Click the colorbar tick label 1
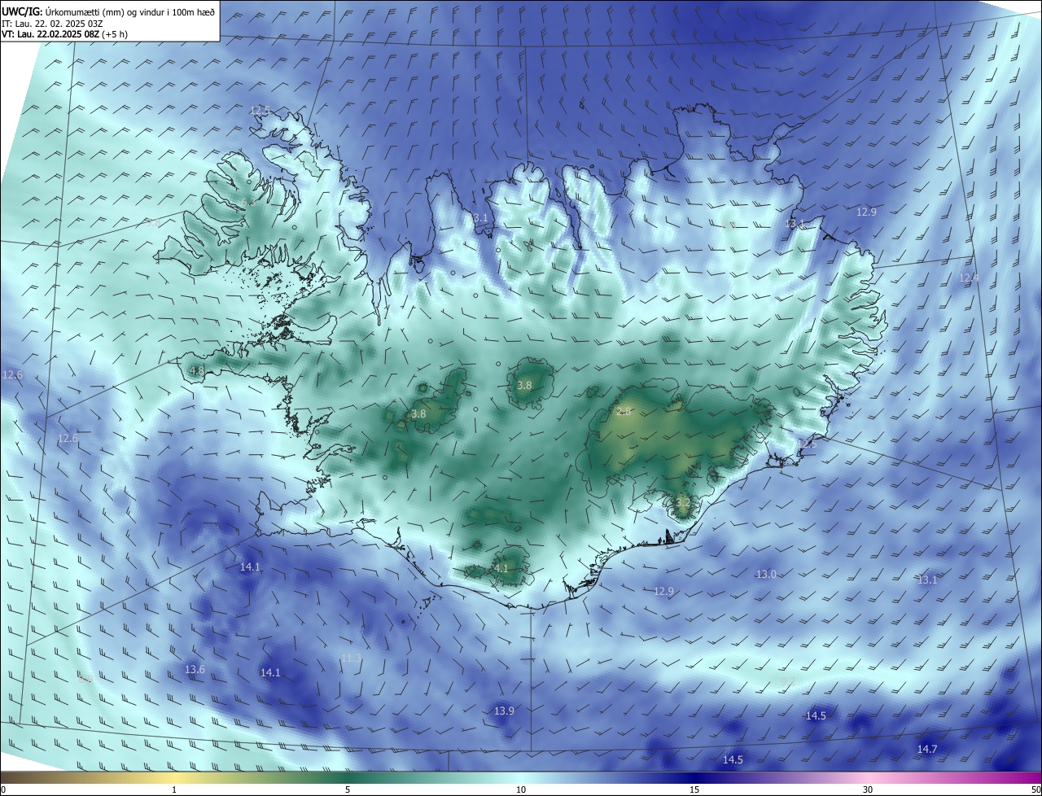The image size is (1042, 796). coord(174,789)
